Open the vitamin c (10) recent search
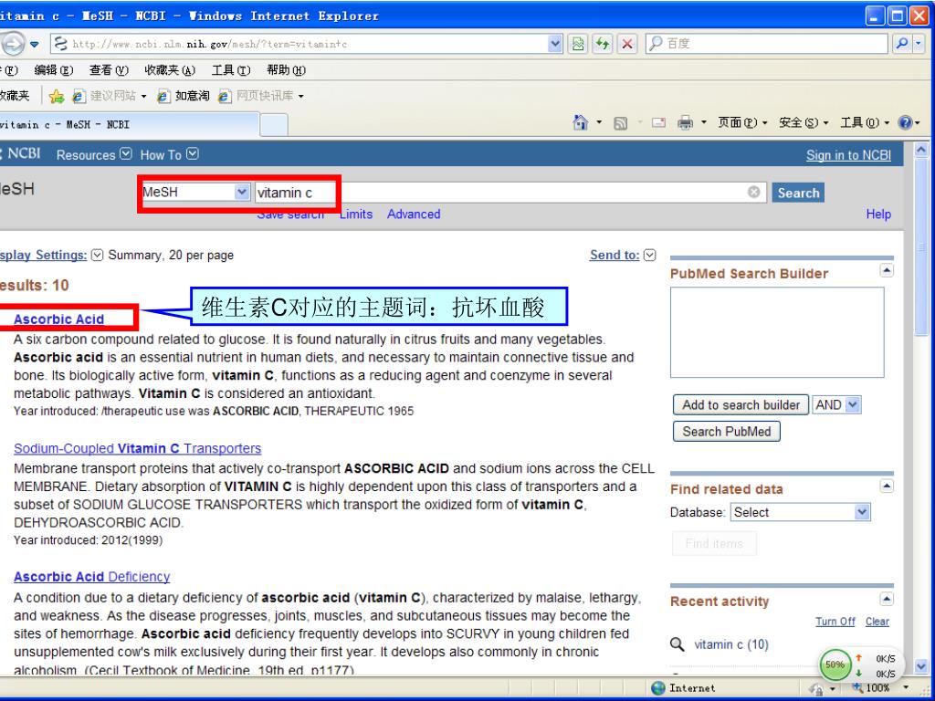The height and width of the screenshot is (701, 935). click(x=731, y=644)
